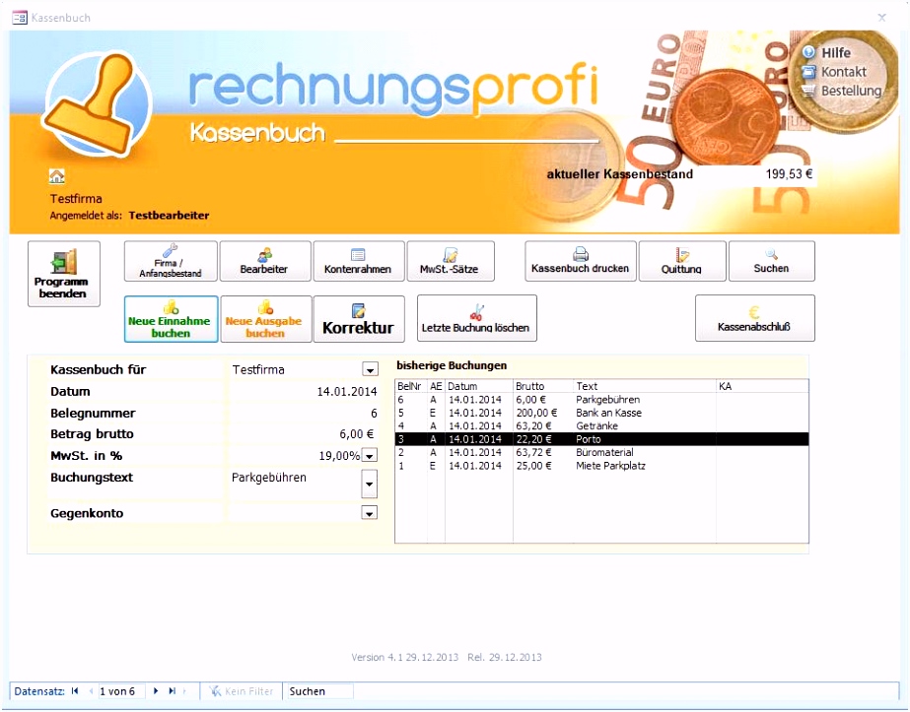
Task: Click the aktueller Kassenbestand value 199,53 €
Action: [789, 174]
